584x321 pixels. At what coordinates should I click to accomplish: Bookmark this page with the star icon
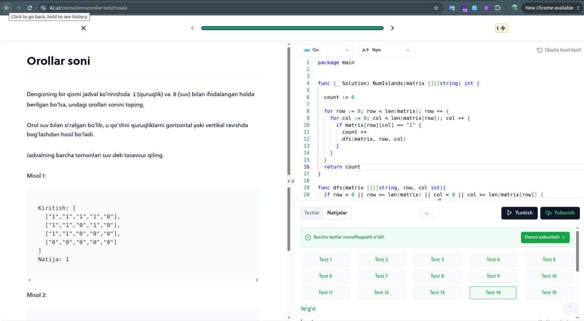(x=436, y=8)
